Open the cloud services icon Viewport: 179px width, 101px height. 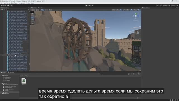(x=8, y=5)
